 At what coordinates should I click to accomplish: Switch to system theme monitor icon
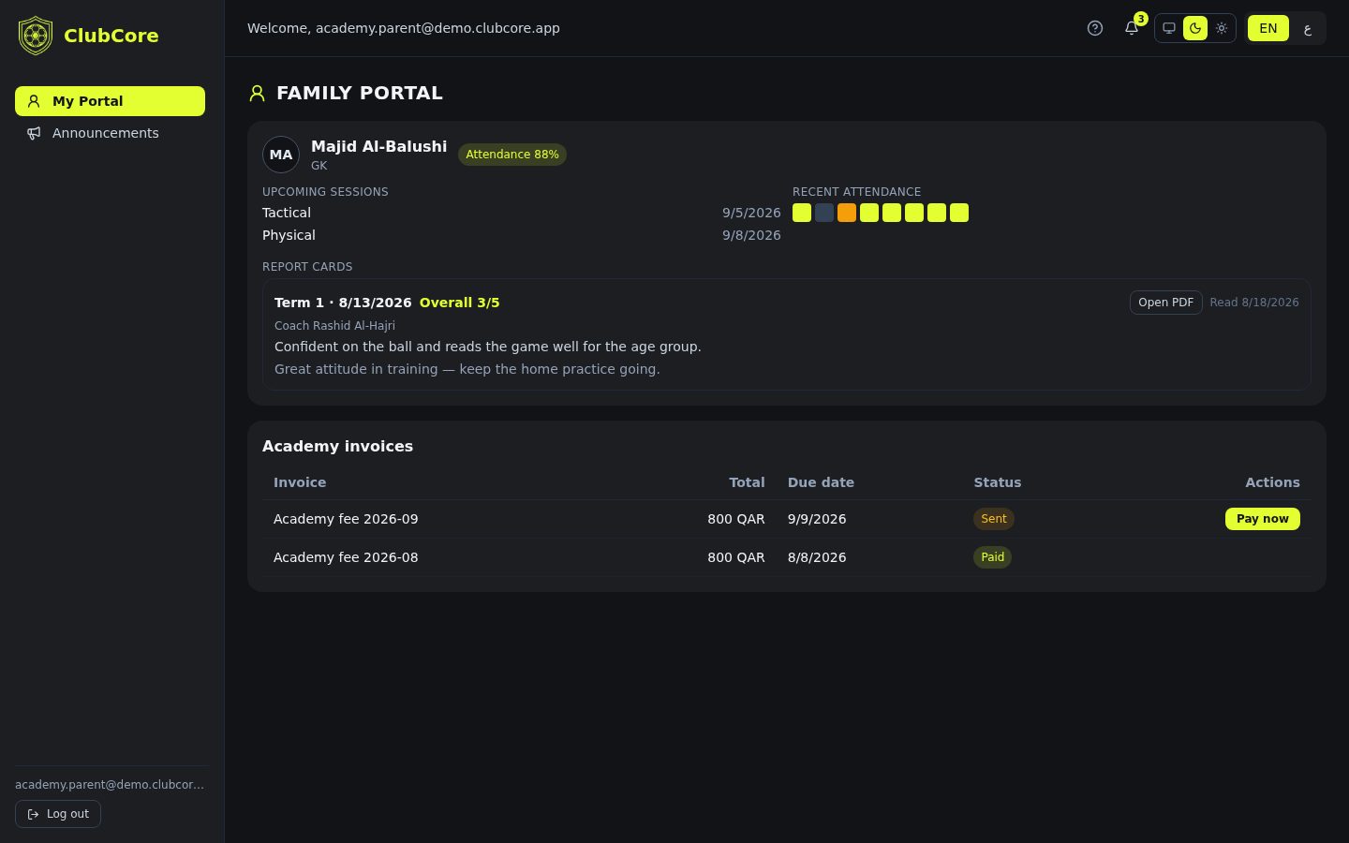(1169, 28)
